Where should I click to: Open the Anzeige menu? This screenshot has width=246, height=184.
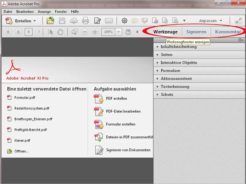pos(44,12)
